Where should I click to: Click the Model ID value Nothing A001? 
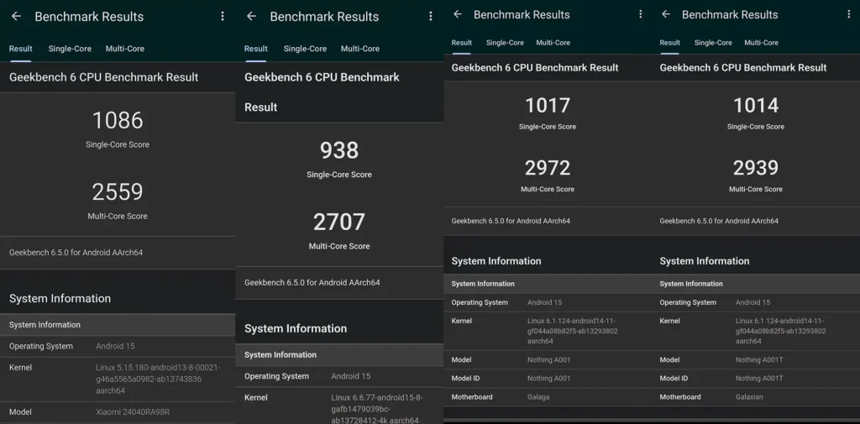coord(549,379)
